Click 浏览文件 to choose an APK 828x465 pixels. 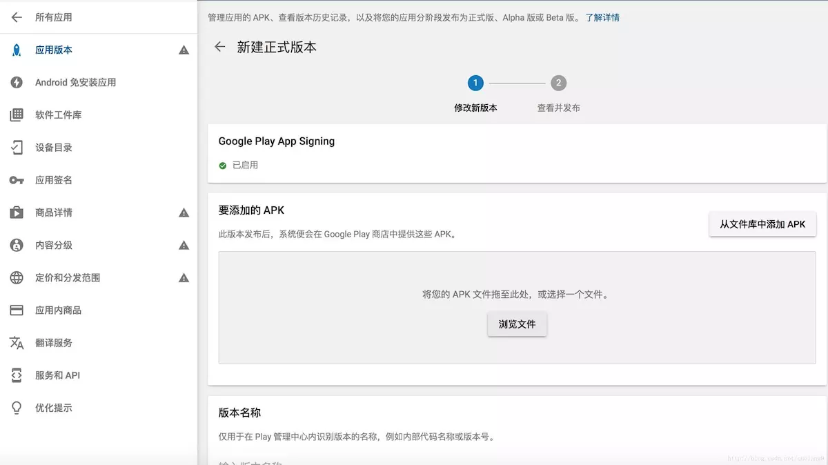517,324
